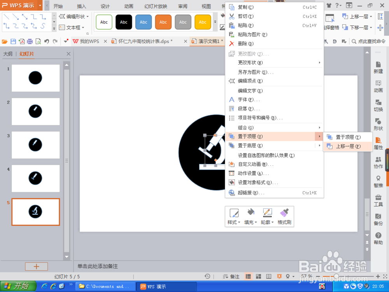This screenshot has width=389, height=292.
Task: Open the 幻灯片放映 ribbon tab
Action: (x=156, y=6)
